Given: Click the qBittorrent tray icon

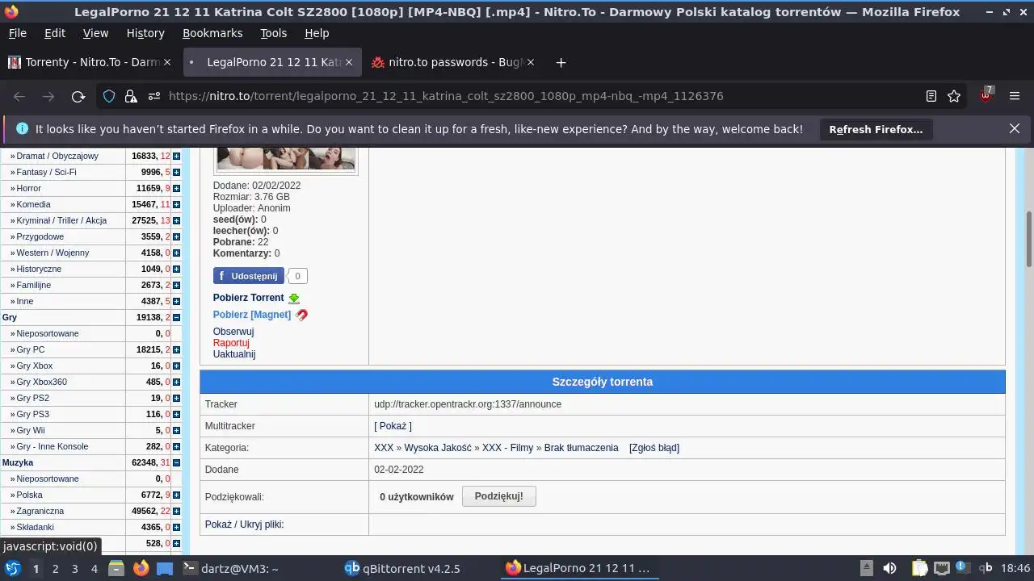Looking at the screenshot, I should coord(986,568).
